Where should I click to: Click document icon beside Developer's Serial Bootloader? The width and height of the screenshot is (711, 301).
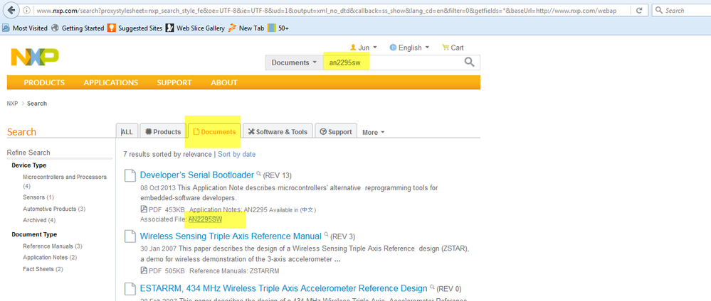[x=130, y=175]
